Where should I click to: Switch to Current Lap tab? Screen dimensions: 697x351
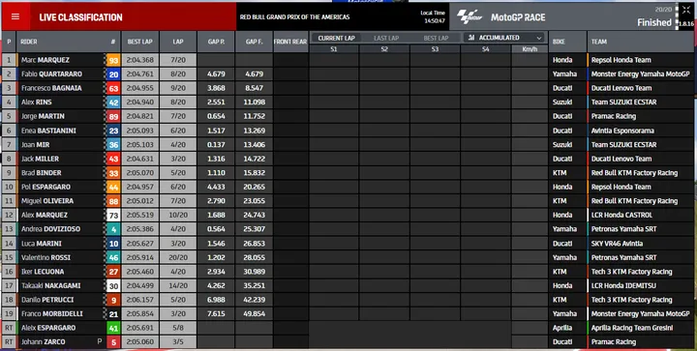coord(337,38)
